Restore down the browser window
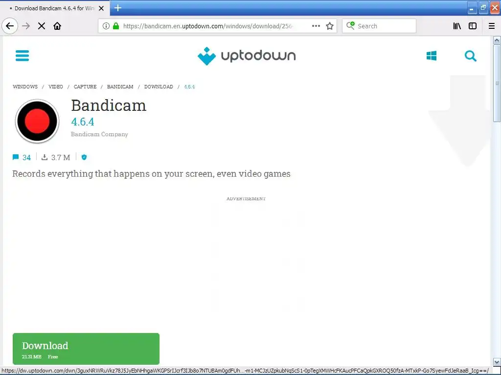This screenshot has height=375, width=501. tap(483, 8)
